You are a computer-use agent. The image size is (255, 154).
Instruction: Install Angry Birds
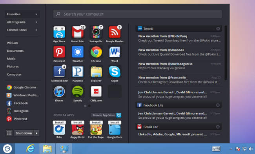click(x=78, y=123)
